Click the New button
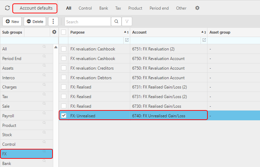The image size is (260, 167). [12, 22]
